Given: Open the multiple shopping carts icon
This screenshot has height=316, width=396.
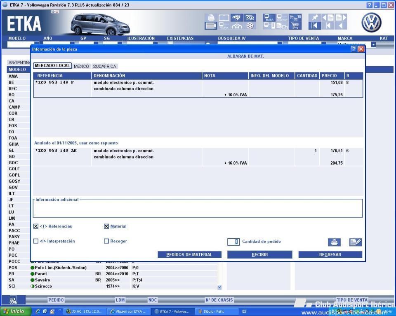Looking at the screenshot, I should click(295, 18).
